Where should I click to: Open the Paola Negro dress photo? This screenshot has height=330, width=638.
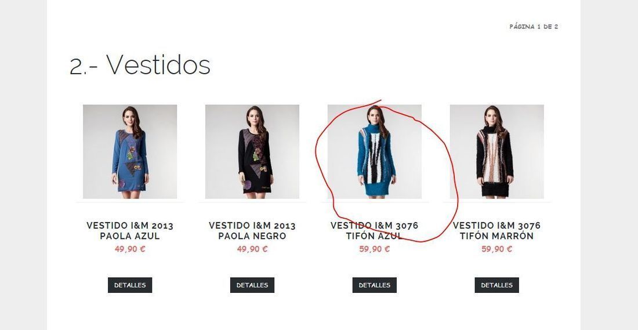coord(252,151)
